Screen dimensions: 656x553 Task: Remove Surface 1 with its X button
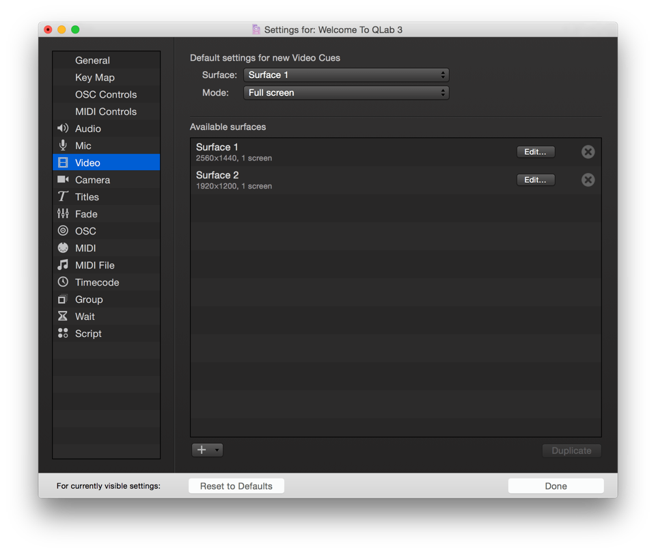[x=588, y=152]
